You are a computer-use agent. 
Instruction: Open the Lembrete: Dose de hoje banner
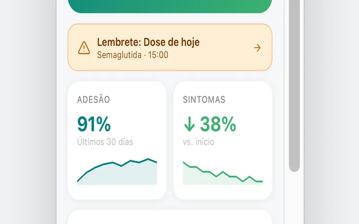(170, 47)
